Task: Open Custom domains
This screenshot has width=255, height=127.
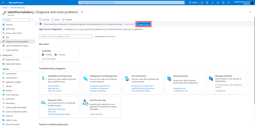Action: coord(12,95)
